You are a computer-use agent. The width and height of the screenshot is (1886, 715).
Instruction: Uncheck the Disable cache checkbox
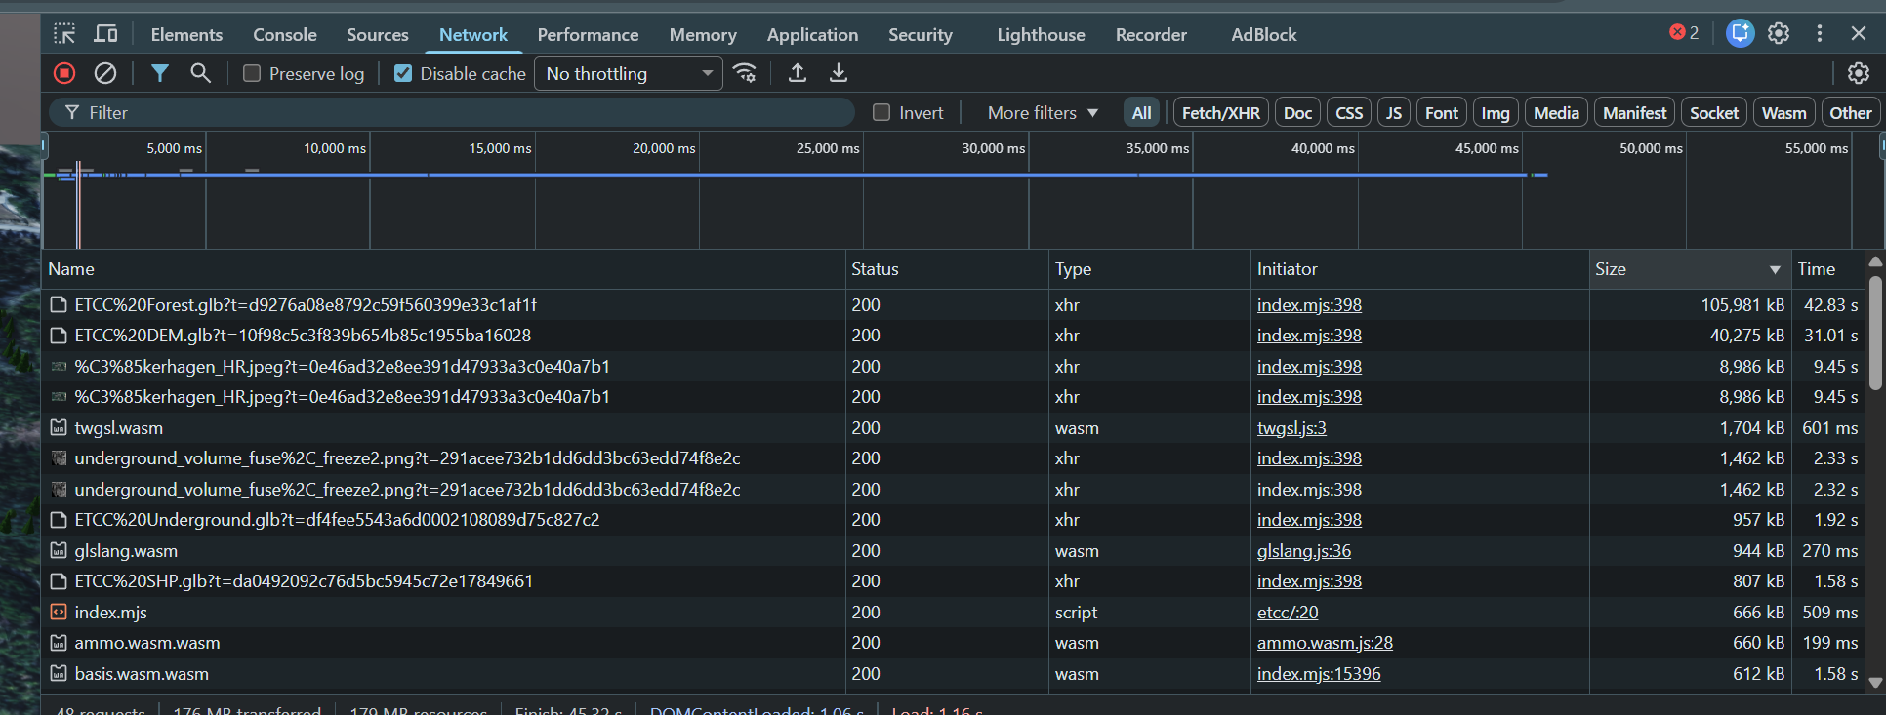(x=403, y=73)
